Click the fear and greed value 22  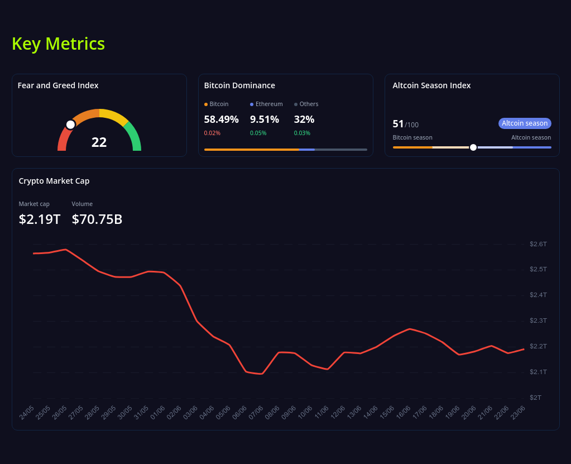99,142
